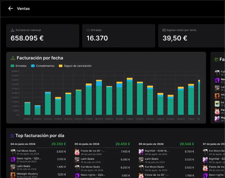Viewport: 225px width, 178px height.
Task: Toggle the Seguro de cancelación legend label
Action: (77, 66)
